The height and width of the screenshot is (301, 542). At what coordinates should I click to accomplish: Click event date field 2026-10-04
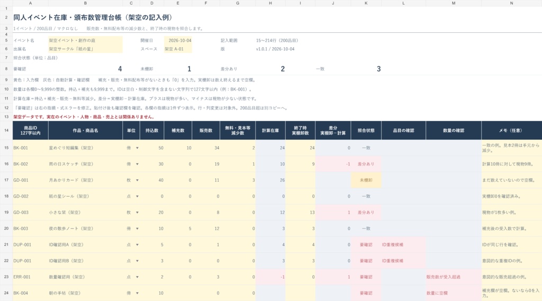[178, 40]
